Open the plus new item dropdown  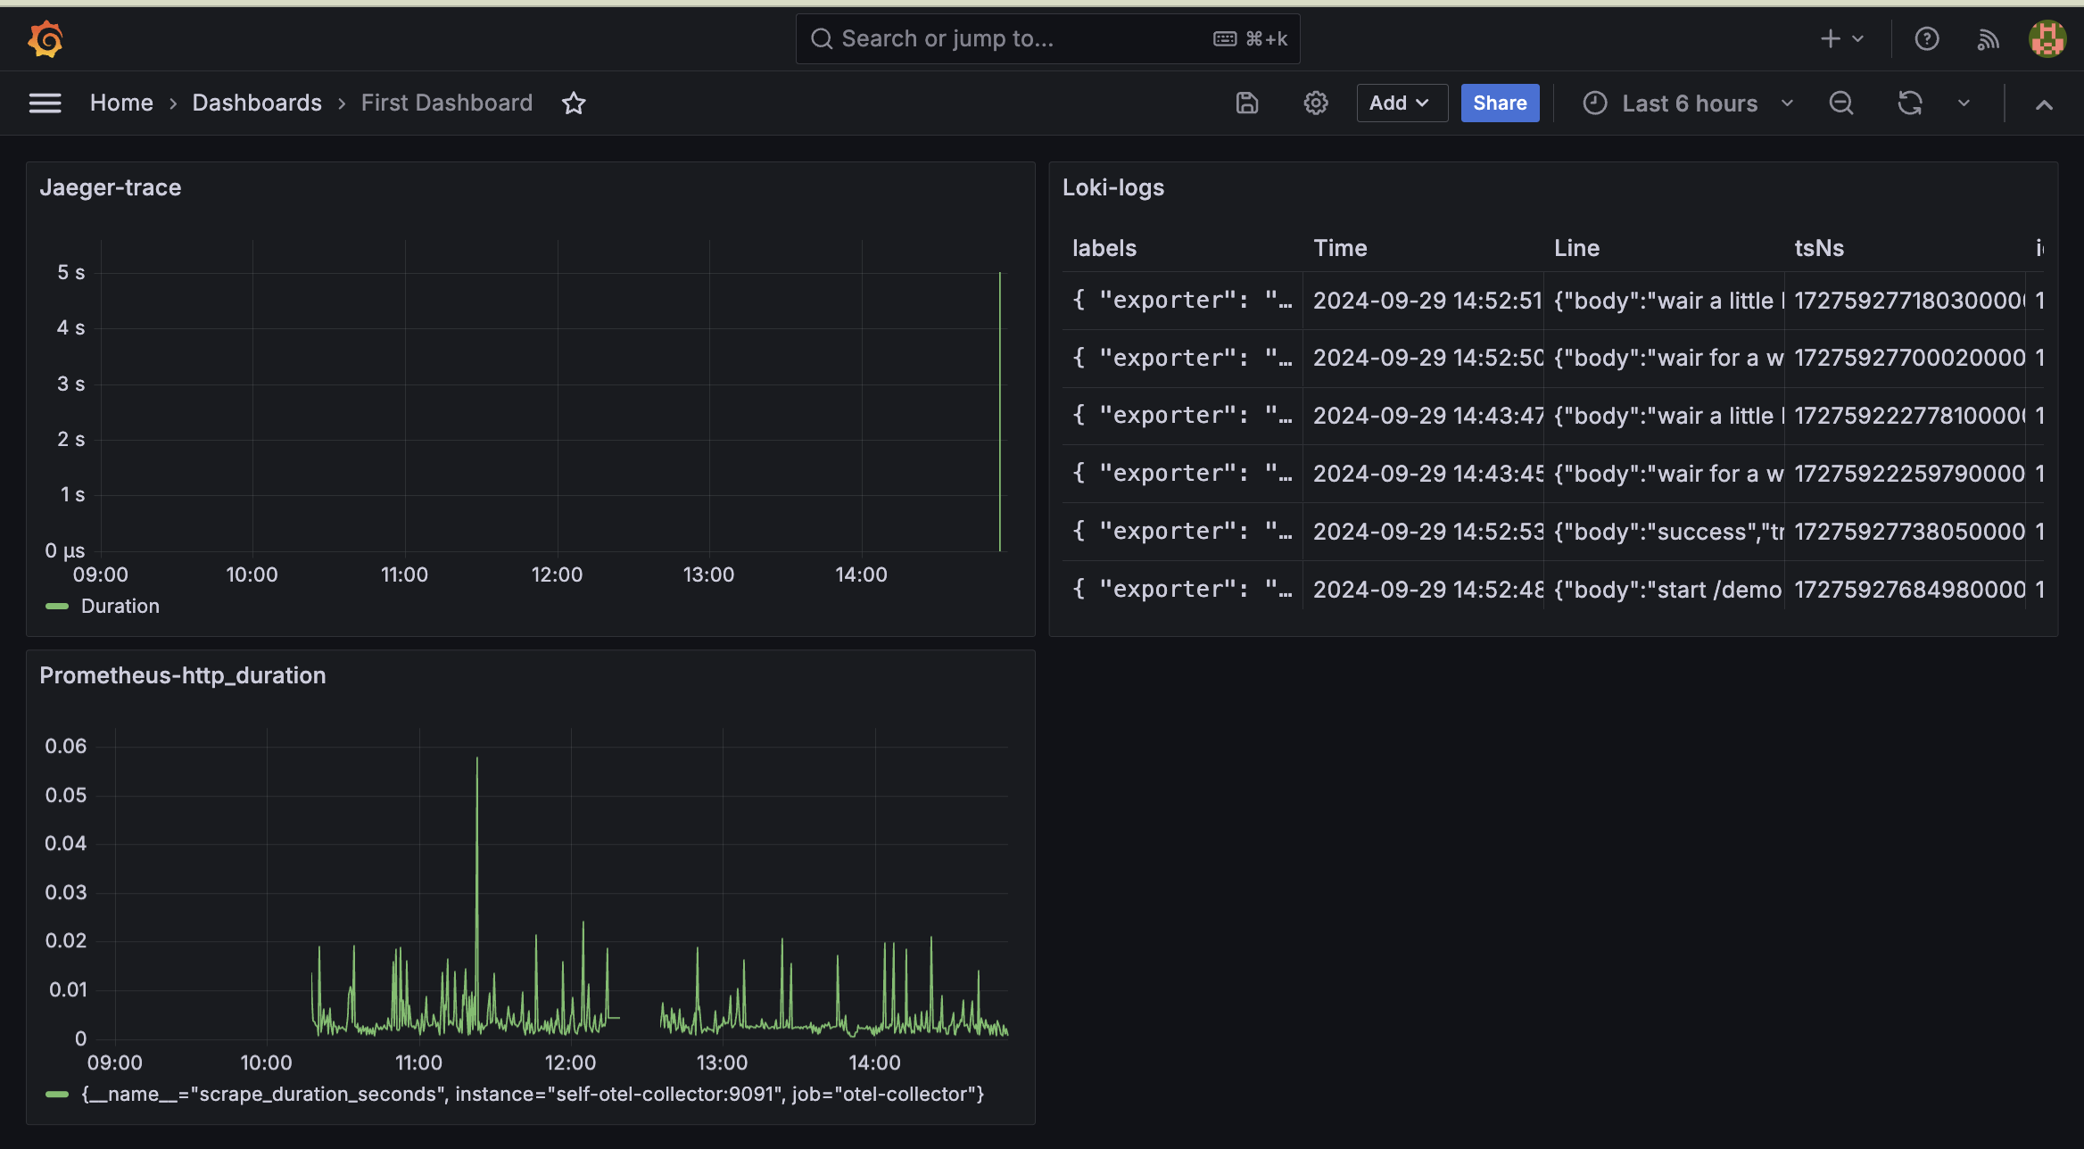[1841, 39]
